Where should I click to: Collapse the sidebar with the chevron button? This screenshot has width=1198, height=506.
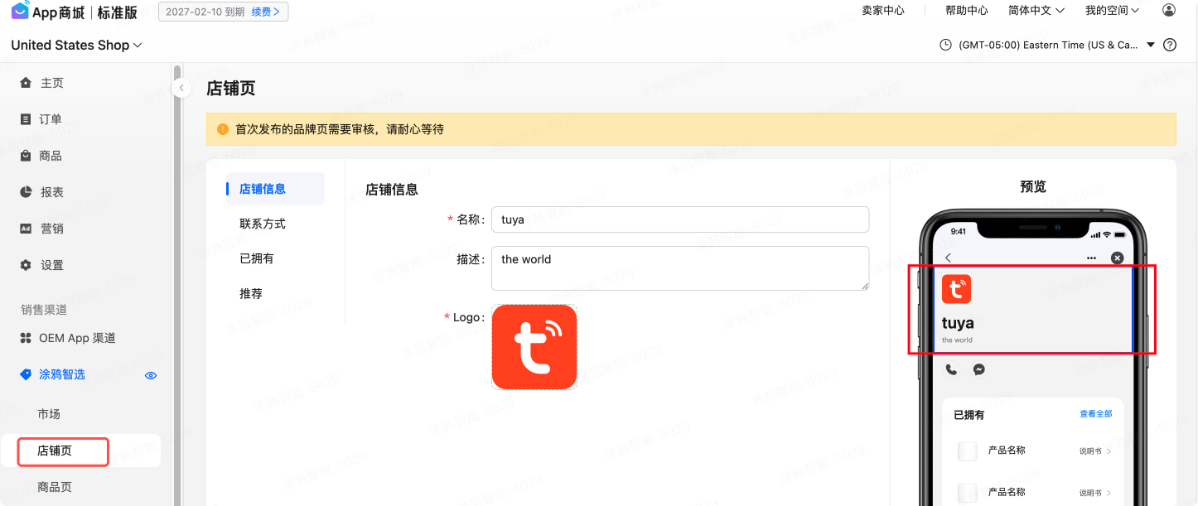tap(181, 88)
